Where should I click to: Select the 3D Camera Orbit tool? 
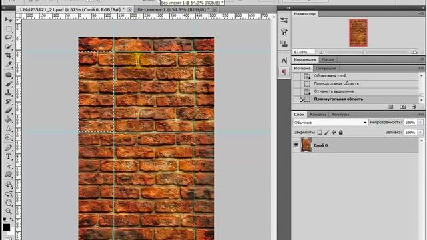[9, 193]
